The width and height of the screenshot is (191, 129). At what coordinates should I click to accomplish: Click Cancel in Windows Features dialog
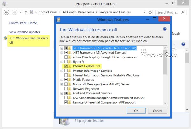coord(158,111)
